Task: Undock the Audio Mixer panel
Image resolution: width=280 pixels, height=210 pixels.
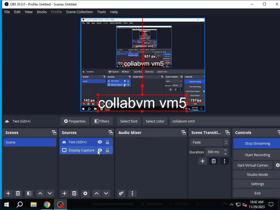Action: [183, 133]
